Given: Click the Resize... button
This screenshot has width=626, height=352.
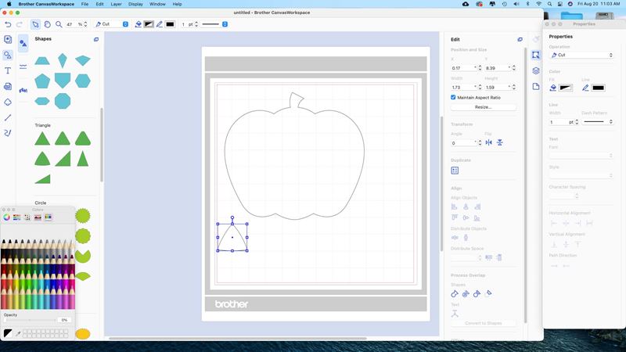Looking at the screenshot, I should [483, 107].
